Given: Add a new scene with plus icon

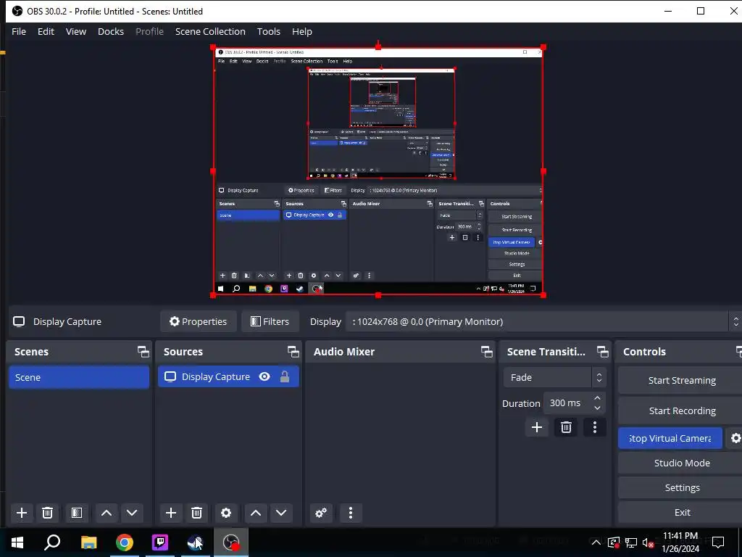Looking at the screenshot, I should pyautogui.click(x=21, y=513).
